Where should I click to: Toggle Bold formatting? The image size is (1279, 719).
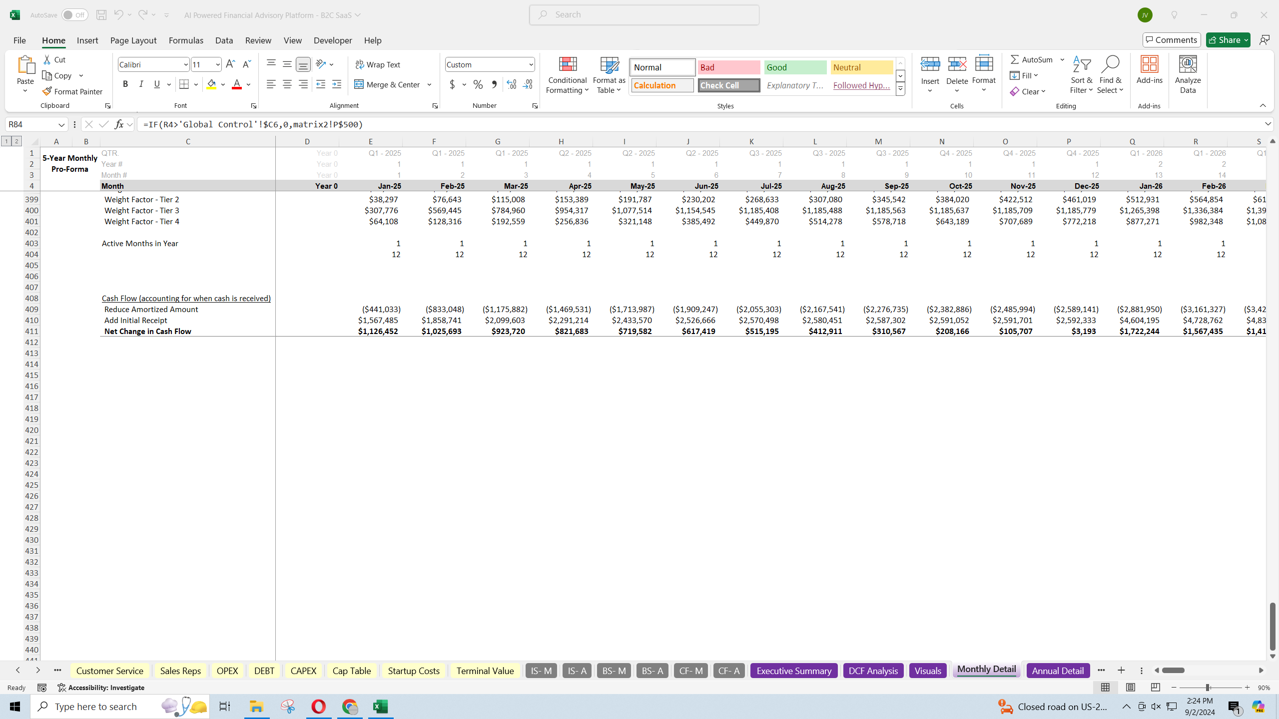coord(125,84)
